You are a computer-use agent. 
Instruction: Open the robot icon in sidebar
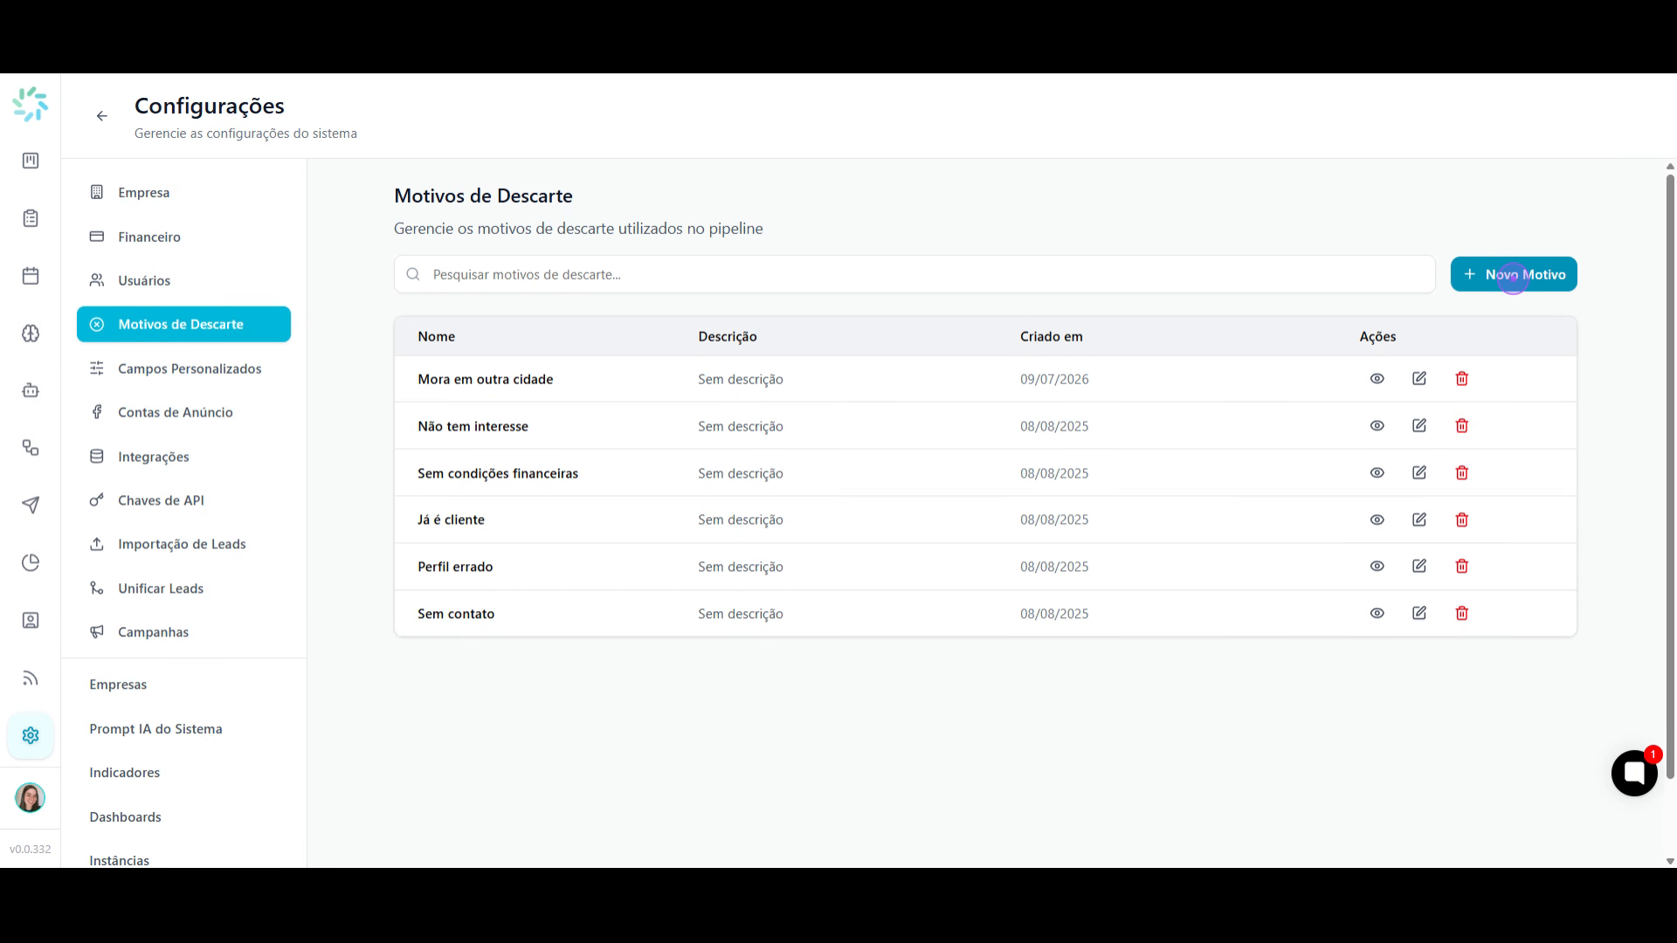[x=31, y=390]
